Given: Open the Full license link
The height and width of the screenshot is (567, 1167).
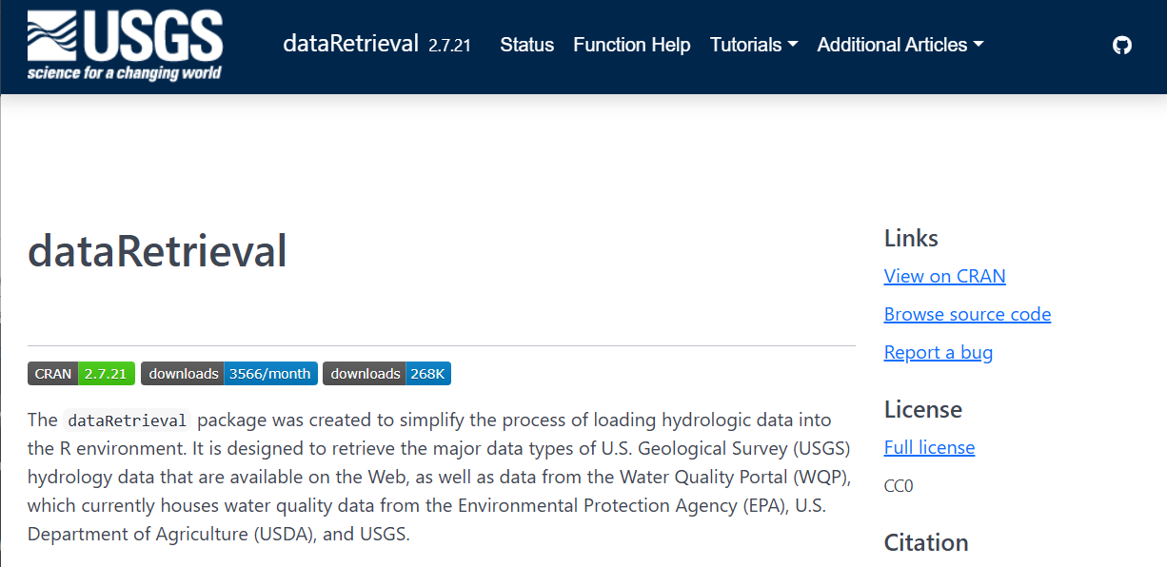Looking at the screenshot, I should coord(929,447).
